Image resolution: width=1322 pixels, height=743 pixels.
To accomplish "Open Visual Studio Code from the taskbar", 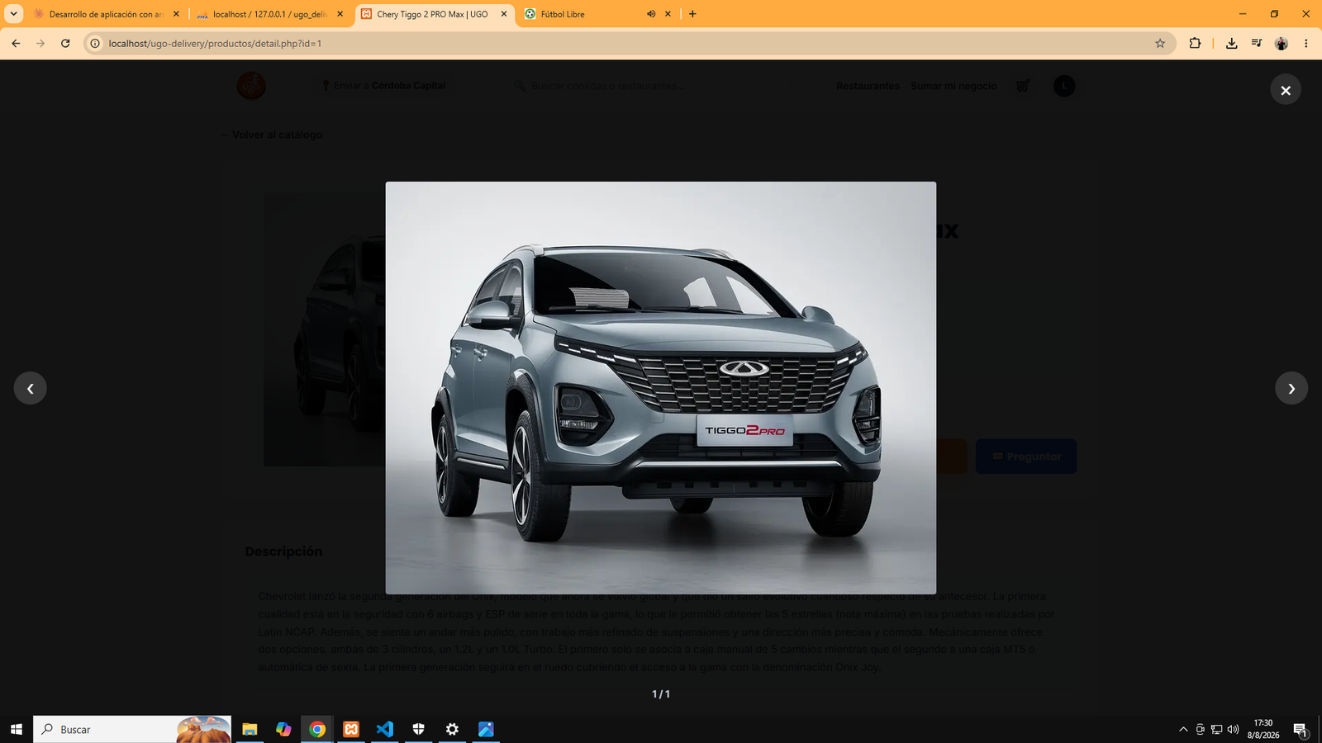I will (x=385, y=729).
